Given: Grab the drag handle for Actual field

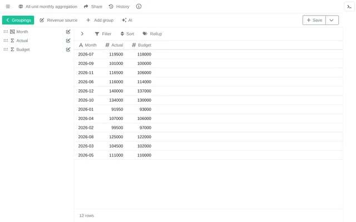Looking at the screenshot, I should tap(6, 41).
